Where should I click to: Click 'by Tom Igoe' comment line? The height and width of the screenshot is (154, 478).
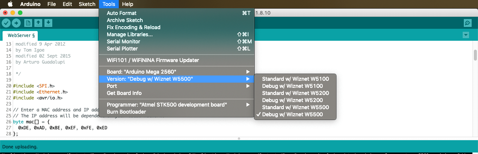pos(30,50)
